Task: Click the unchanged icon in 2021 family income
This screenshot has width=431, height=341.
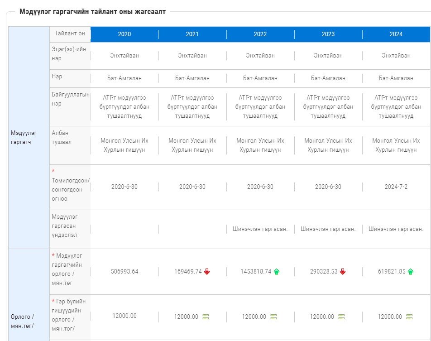Action: click(205, 317)
